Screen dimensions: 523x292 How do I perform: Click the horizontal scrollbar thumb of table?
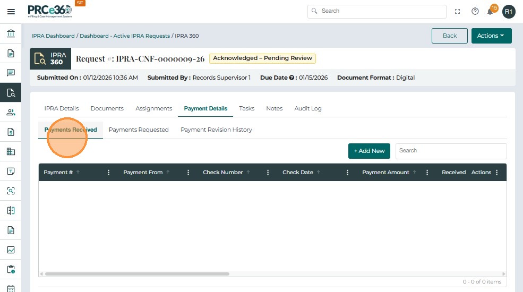[x=137, y=274]
